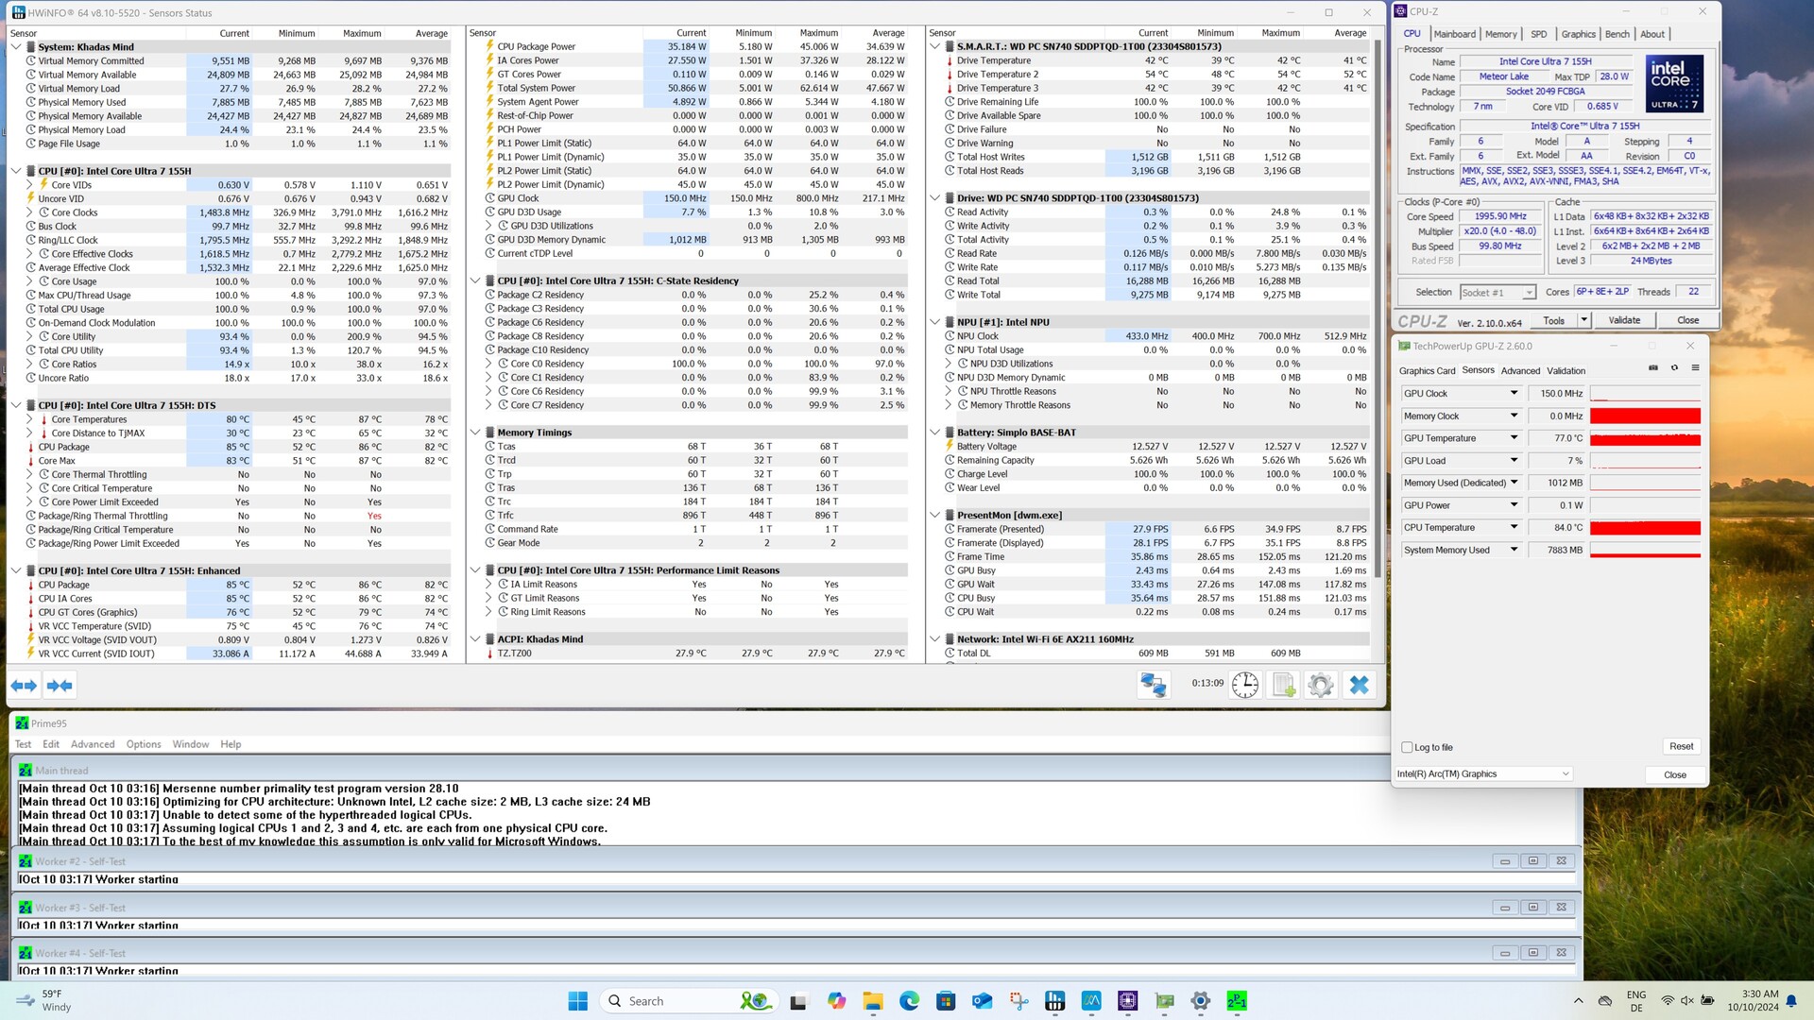Click GPU-Z Memory Clock red graph
1814x1020 pixels.
(1645, 416)
